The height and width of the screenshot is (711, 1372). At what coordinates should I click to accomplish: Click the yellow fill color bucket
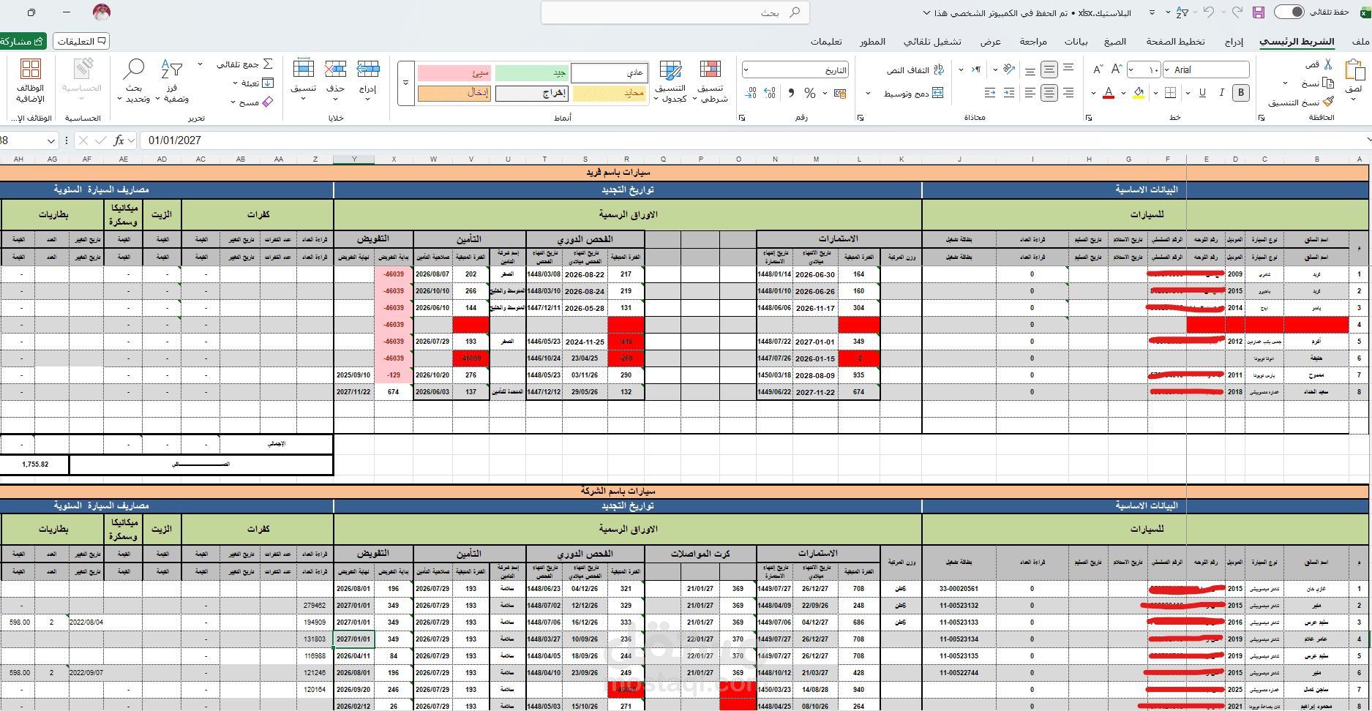[1138, 92]
